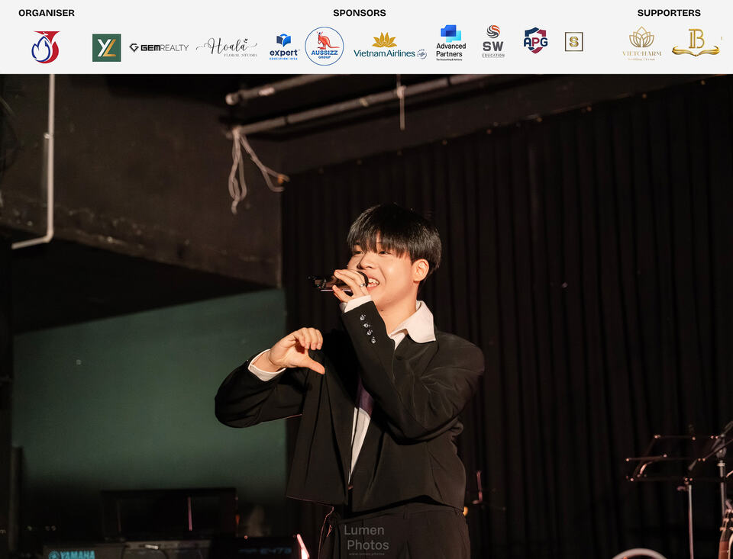
Task: Click the gold square S logo
Action: (x=573, y=42)
